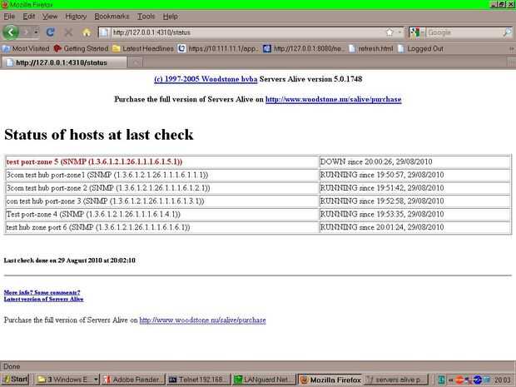Bookmark this page with the star icon

(x=389, y=32)
